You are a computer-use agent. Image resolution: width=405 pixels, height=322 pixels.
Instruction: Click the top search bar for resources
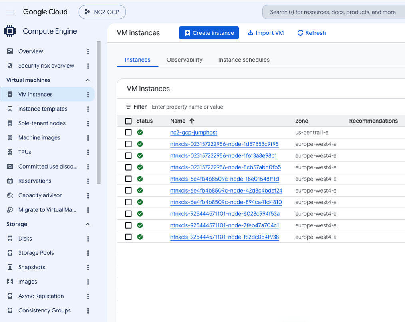pos(333,12)
